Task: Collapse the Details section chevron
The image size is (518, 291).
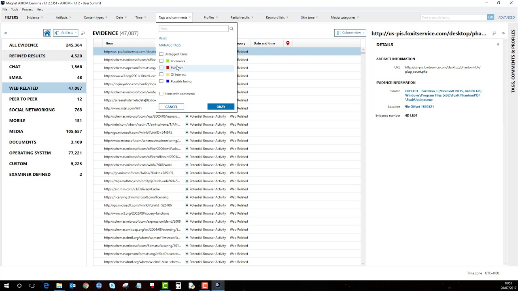Action: tap(498, 44)
